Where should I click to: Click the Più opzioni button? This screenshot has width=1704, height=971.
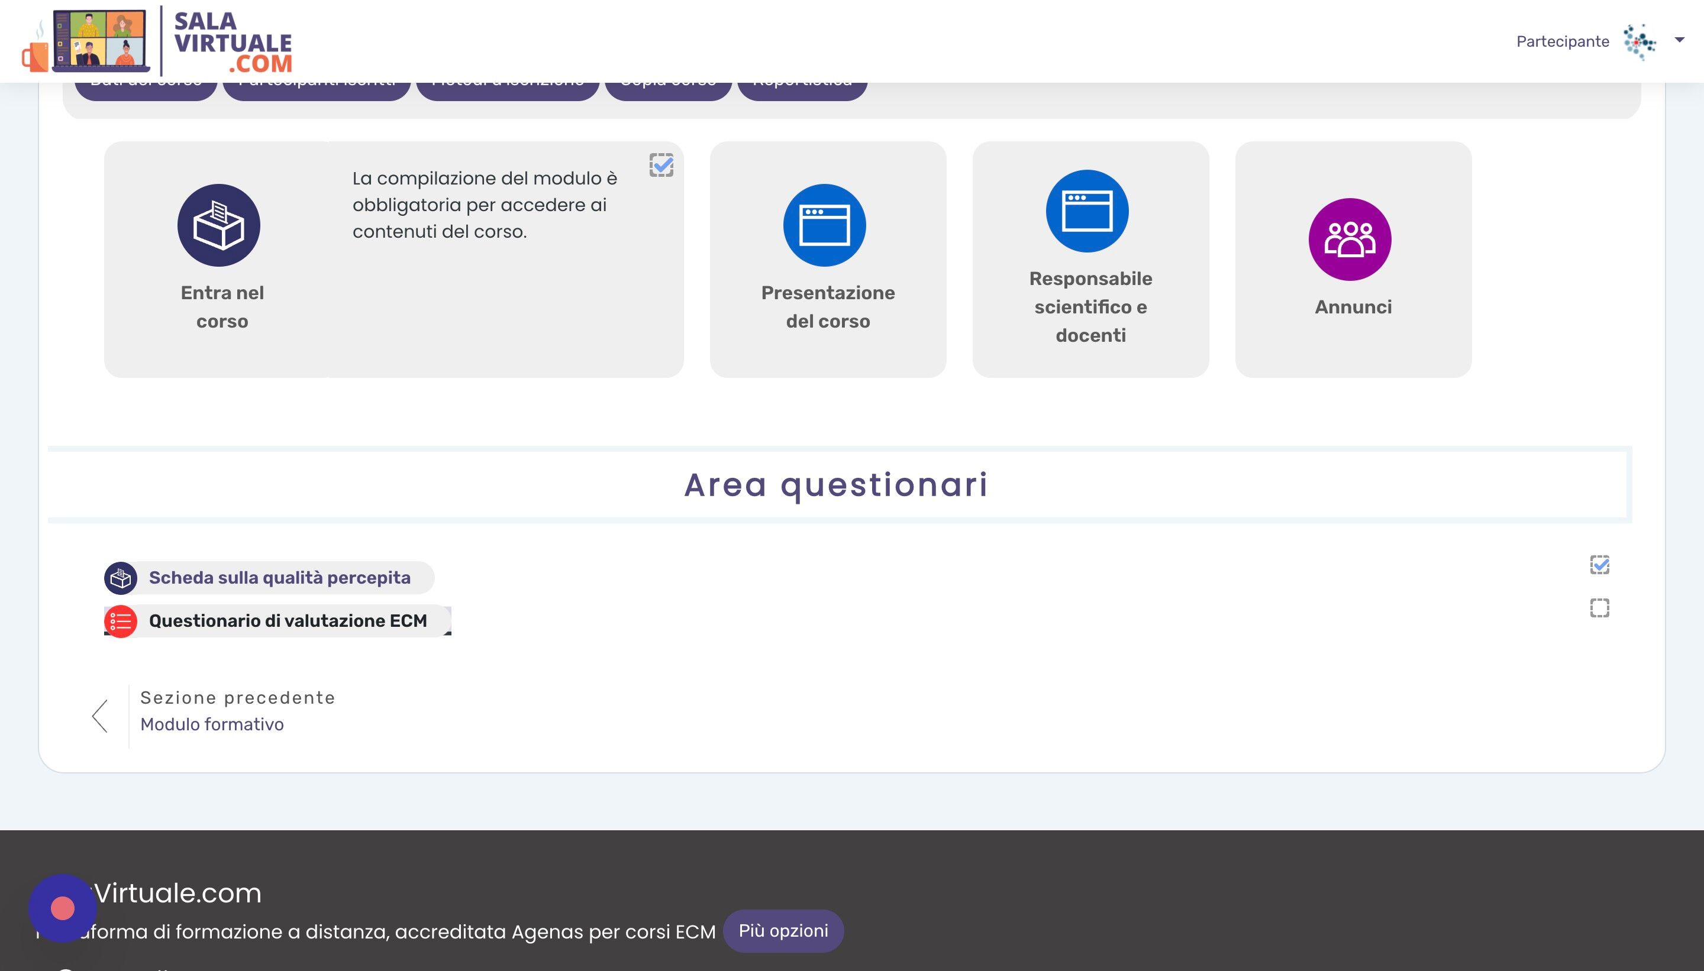click(x=783, y=931)
